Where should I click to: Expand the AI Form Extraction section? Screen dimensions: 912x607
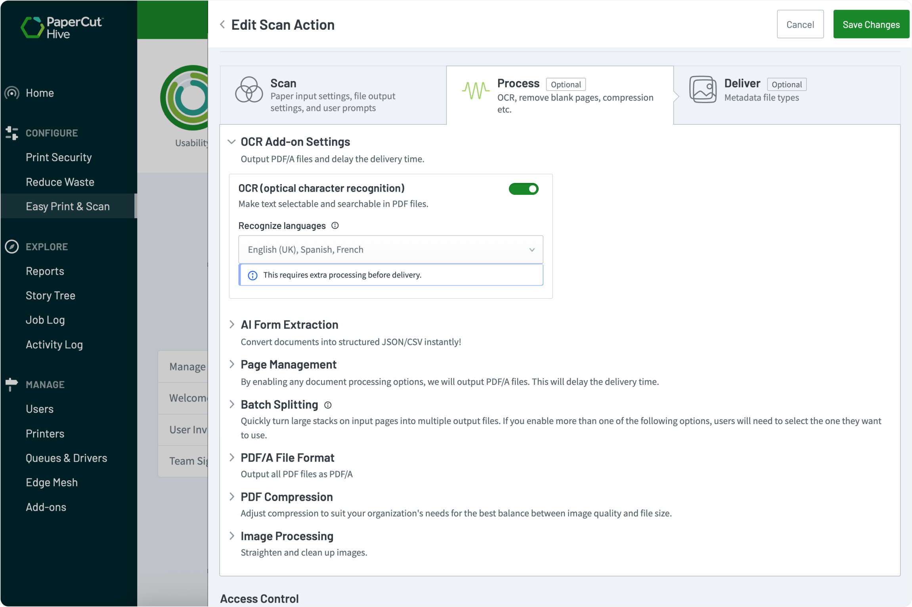(x=232, y=325)
